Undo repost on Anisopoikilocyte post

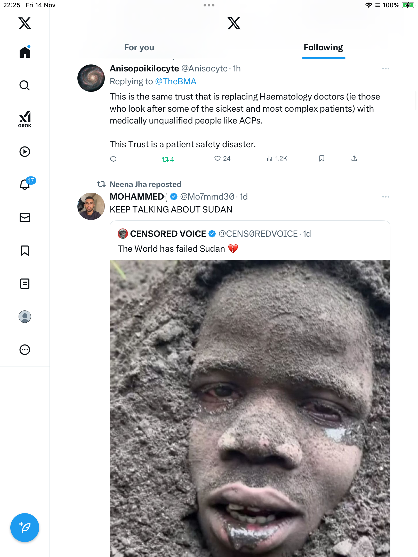click(165, 159)
